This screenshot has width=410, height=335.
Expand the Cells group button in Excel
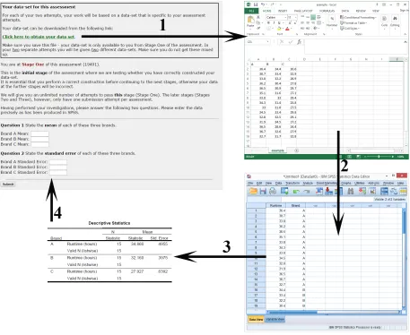[384, 22]
